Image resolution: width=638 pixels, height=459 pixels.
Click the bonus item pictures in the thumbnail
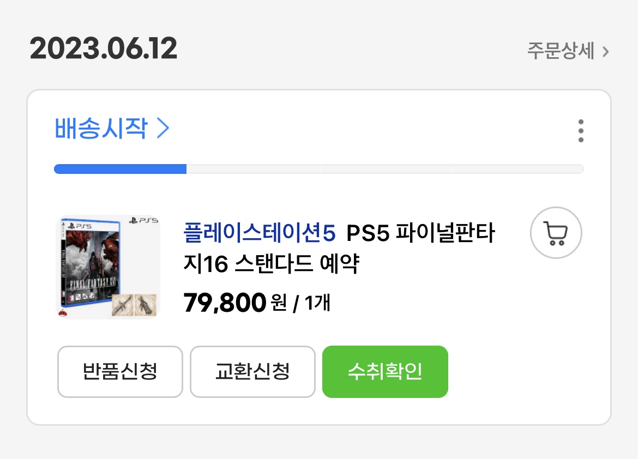coord(134,305)
